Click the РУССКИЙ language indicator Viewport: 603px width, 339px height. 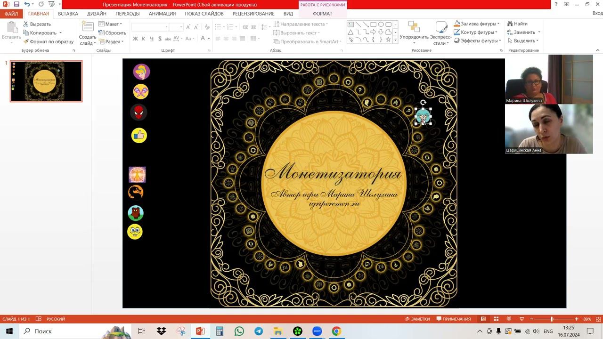click(56, 319)
